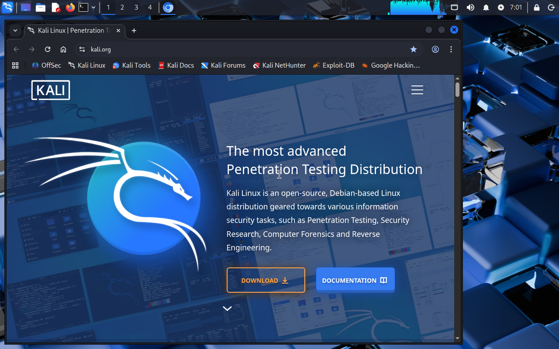Open the browser profile icon
This screenshot has width=559, height=349.
point(435,49)
